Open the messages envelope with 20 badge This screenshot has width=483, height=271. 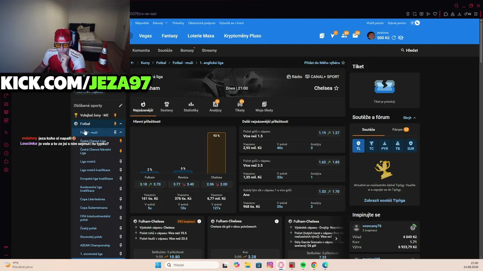355,35
